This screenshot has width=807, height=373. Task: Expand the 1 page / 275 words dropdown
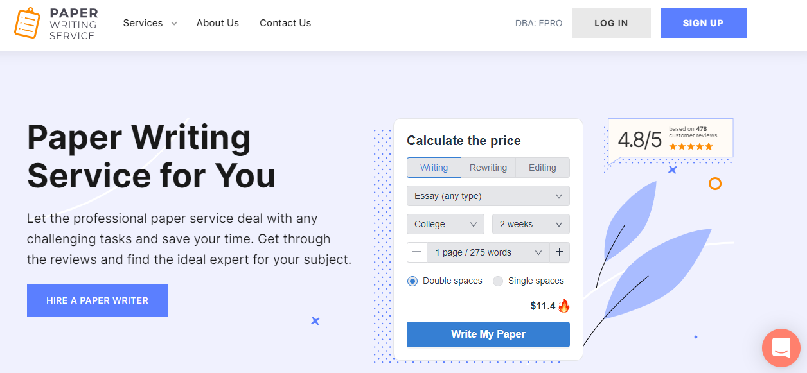[x=488, y=252]
